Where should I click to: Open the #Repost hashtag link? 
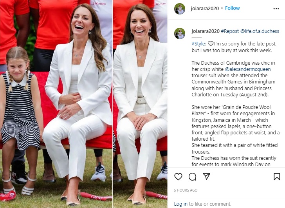(x=230, y=31)
